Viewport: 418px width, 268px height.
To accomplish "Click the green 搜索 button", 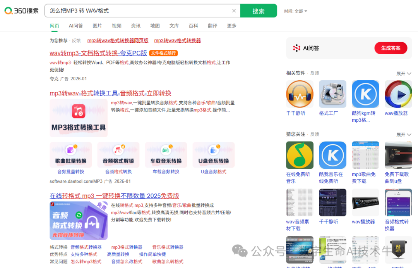I will 259,11.
